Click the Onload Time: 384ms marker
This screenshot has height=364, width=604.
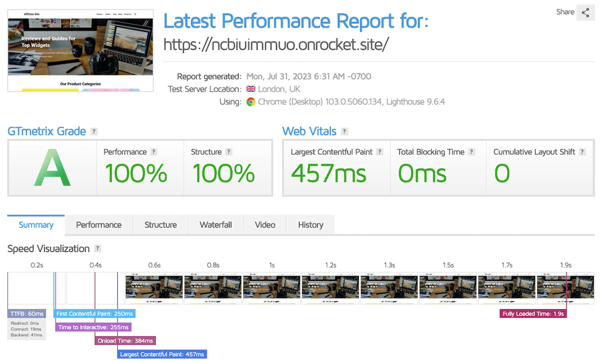(x=124, y=340)
